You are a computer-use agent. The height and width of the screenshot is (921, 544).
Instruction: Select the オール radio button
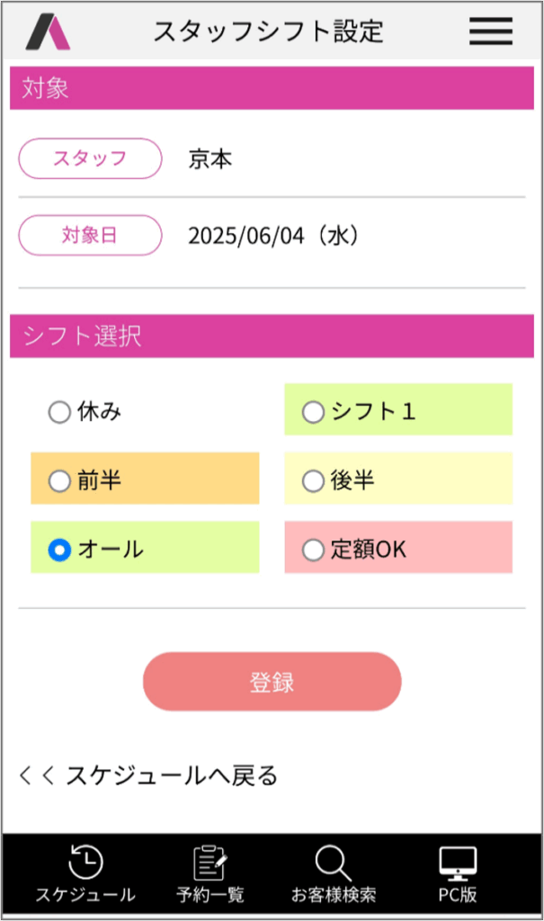[59, 550]
